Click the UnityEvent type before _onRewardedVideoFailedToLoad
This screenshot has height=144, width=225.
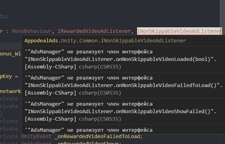click(x=36, y=136)
